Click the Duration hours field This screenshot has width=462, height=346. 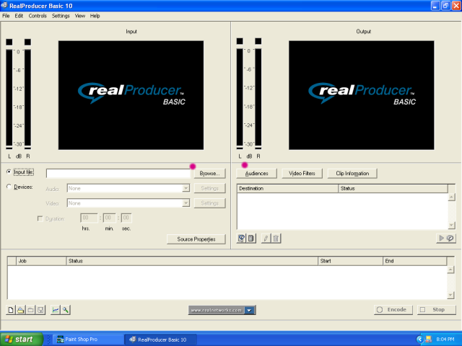pyautogui.click(x=89, y=218)
